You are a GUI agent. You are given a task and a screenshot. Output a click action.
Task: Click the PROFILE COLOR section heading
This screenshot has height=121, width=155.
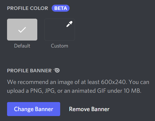[x=28, y=8]
